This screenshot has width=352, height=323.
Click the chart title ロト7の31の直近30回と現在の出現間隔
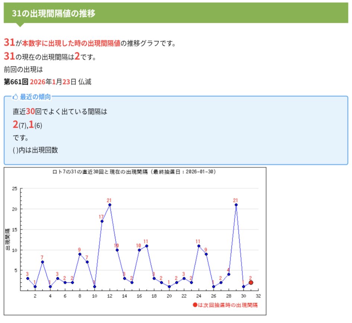coord(100,172)
